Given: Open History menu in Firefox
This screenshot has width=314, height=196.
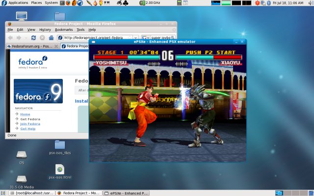Looking at the screenshot, I should pyautogui.click(x=45, y=29).
